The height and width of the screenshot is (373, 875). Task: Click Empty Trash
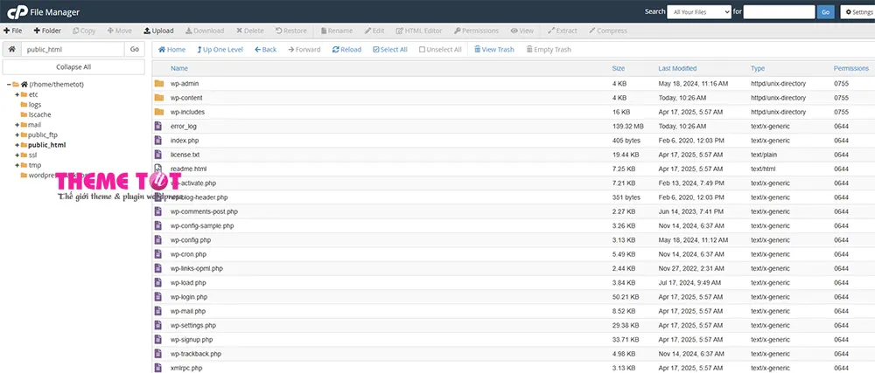[x=549, y=50]
